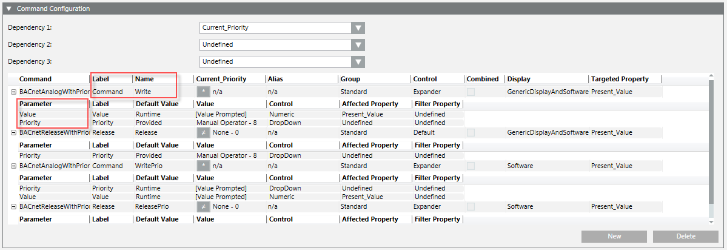Select the Manual Operator - 8 value under Write

point(226,123)
